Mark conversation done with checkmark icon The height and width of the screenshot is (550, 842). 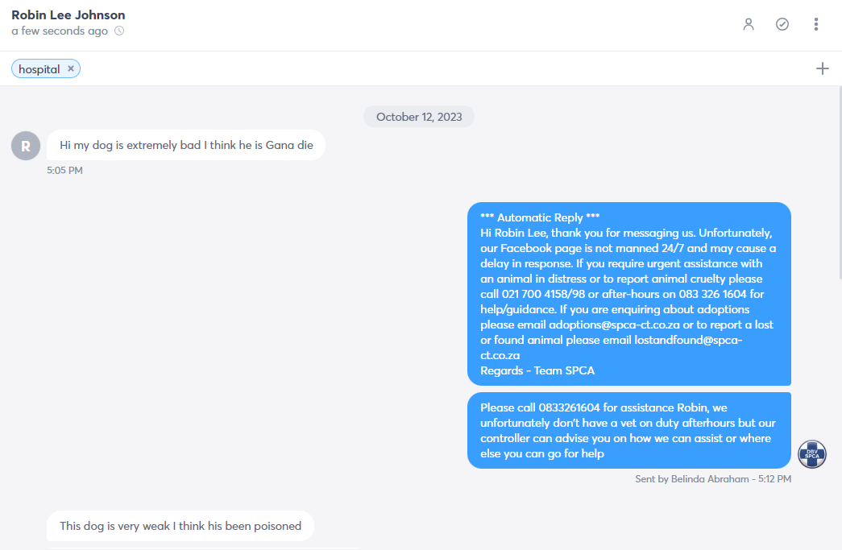point(782,24)
